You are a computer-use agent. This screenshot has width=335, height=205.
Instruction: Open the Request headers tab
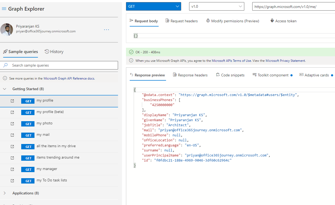pos(182,21)
